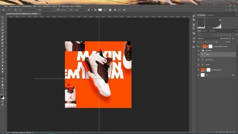Image resolution: width=238 pixels, height=134 pixels.
Task: Open the Actions panel play icon
Action: [x=194, y=20]
